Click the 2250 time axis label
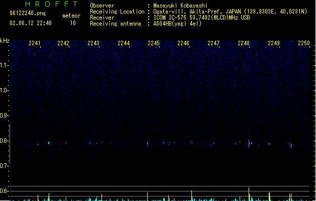Screen dimensions: 316x201 pyautogui.click(x=304, y=43)
